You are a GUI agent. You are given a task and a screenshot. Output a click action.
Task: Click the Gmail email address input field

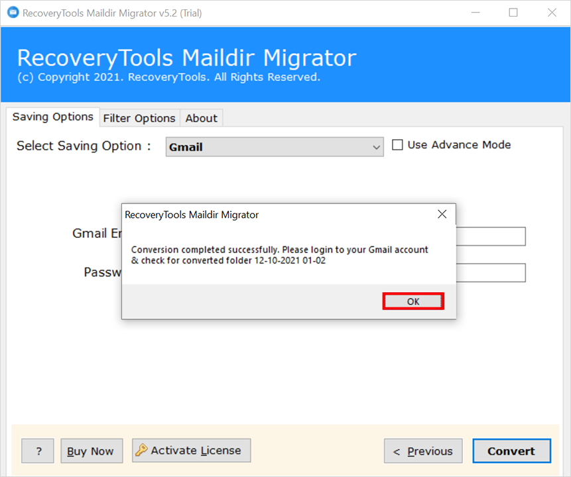tap(491, 237)
